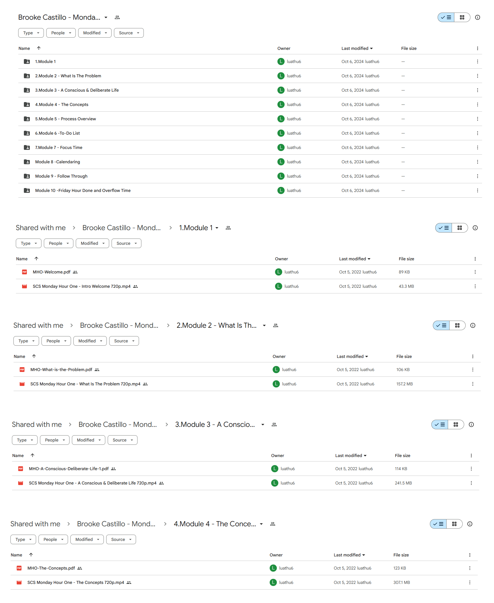Viewport: 494px width, 603px height.
Task: Click Owner column header in 4.Module 4 list
Action: point(276,555)
